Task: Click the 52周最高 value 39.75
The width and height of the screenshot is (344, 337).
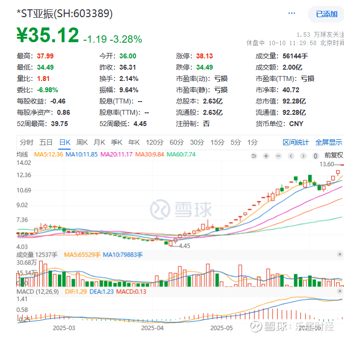Action: (x=59, y=124)
